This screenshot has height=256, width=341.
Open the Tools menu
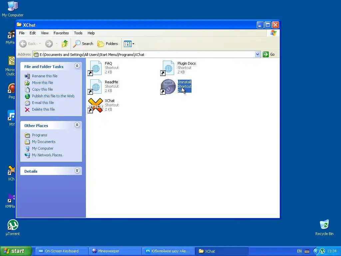pos(78,33)
